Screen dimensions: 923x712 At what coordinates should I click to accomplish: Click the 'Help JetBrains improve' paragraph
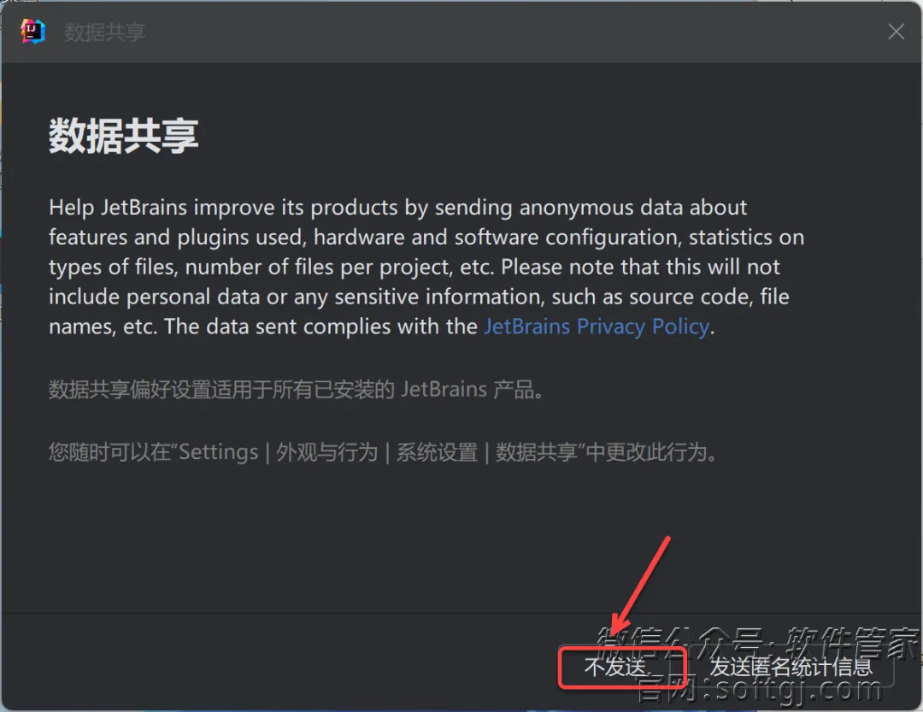(x=426, y=267)
